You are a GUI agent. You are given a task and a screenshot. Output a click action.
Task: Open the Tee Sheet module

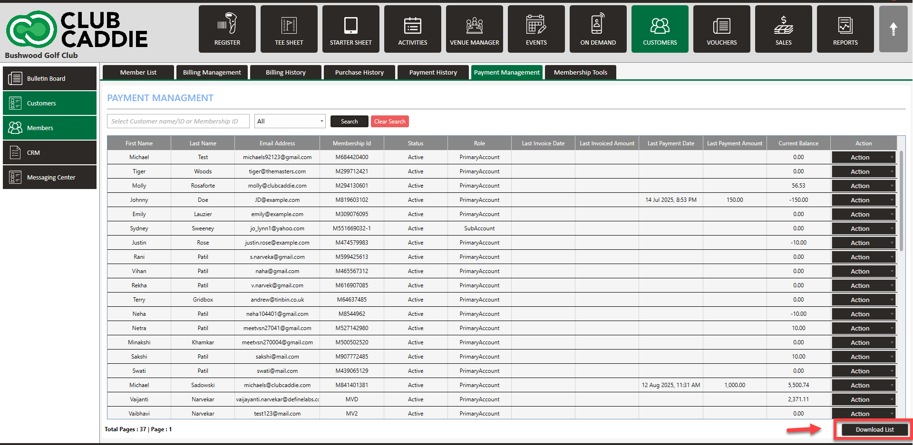tap(289, 29)
